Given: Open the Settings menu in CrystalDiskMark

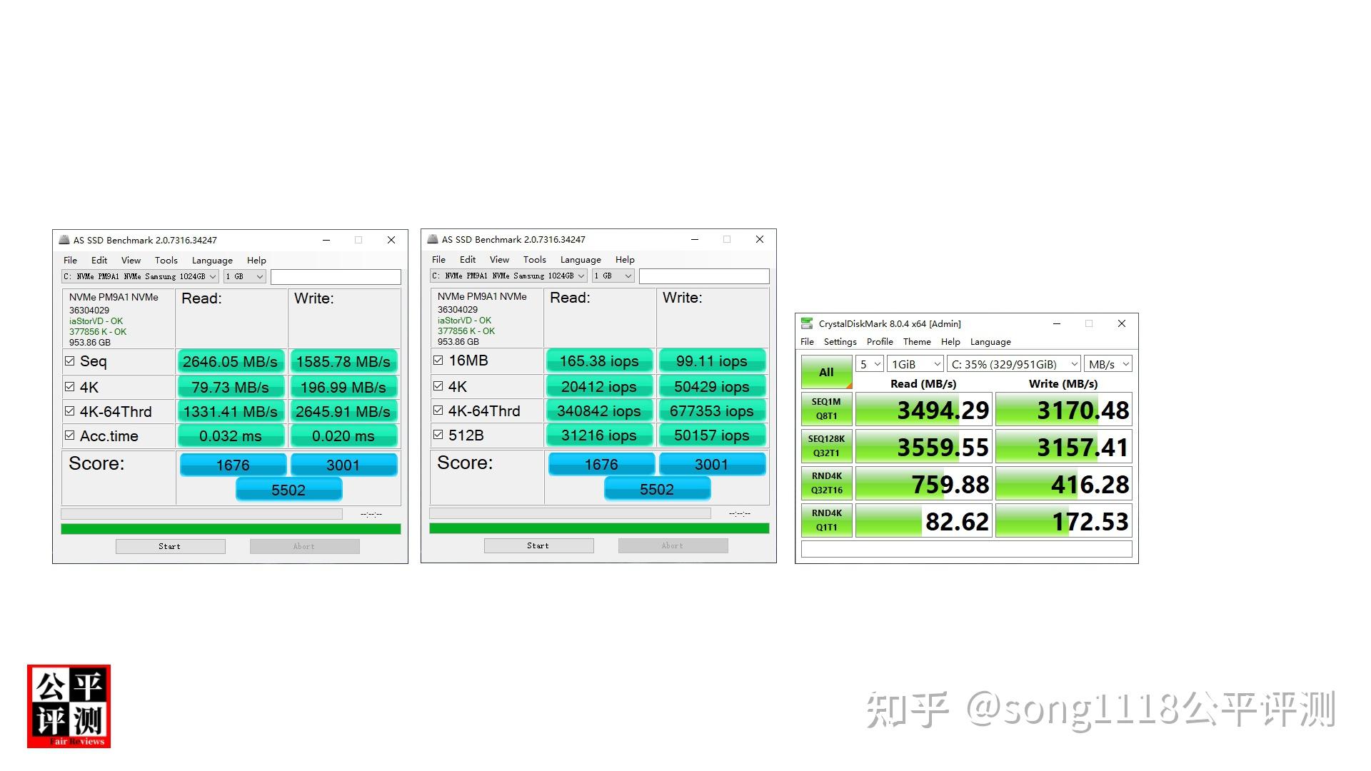Looking at the screenshot, I should pos(840,341).
